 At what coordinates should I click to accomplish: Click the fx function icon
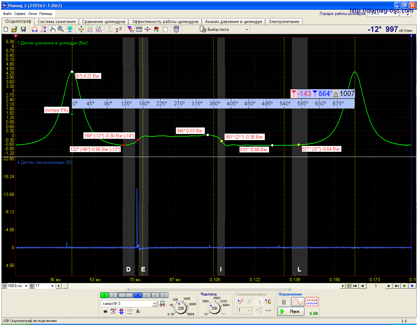(138, 311)
